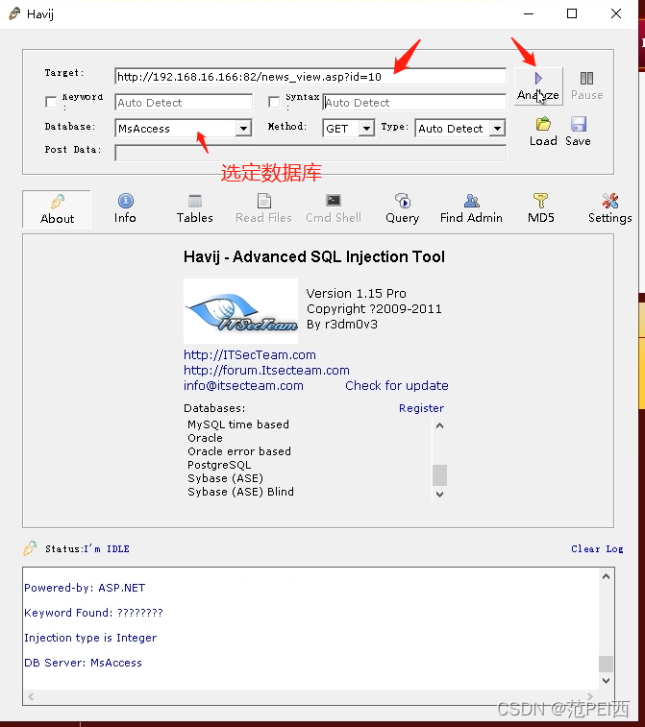Select 'Sybase (ASE)' in the Databases list
Image resolution: width=645 pixels, height=727 pixels.
[x=225, y=478]
